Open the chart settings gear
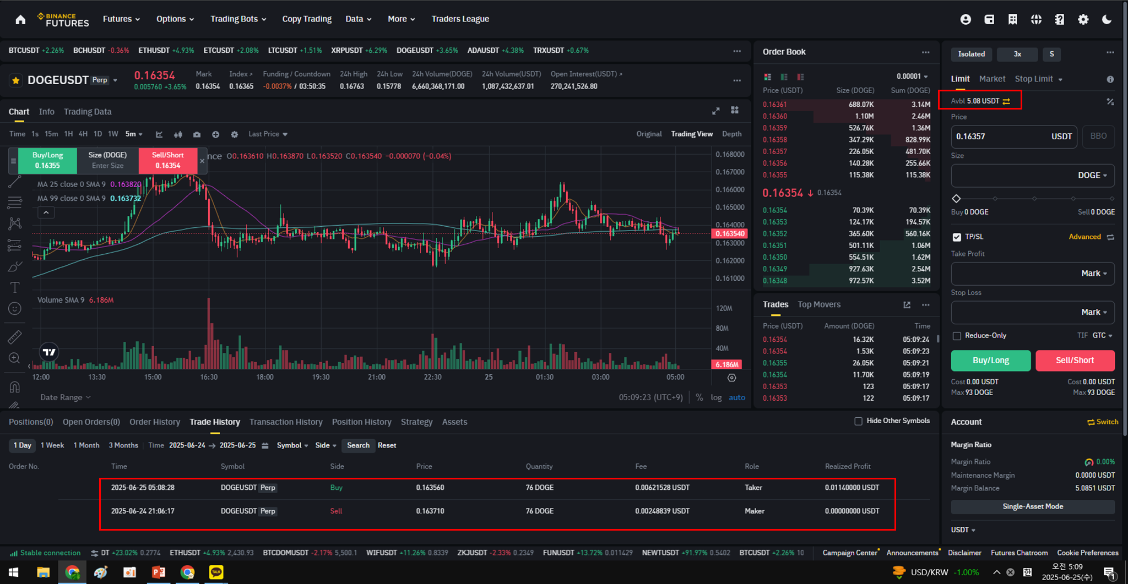The image size is (1128, 584). (x=234, y=134)
